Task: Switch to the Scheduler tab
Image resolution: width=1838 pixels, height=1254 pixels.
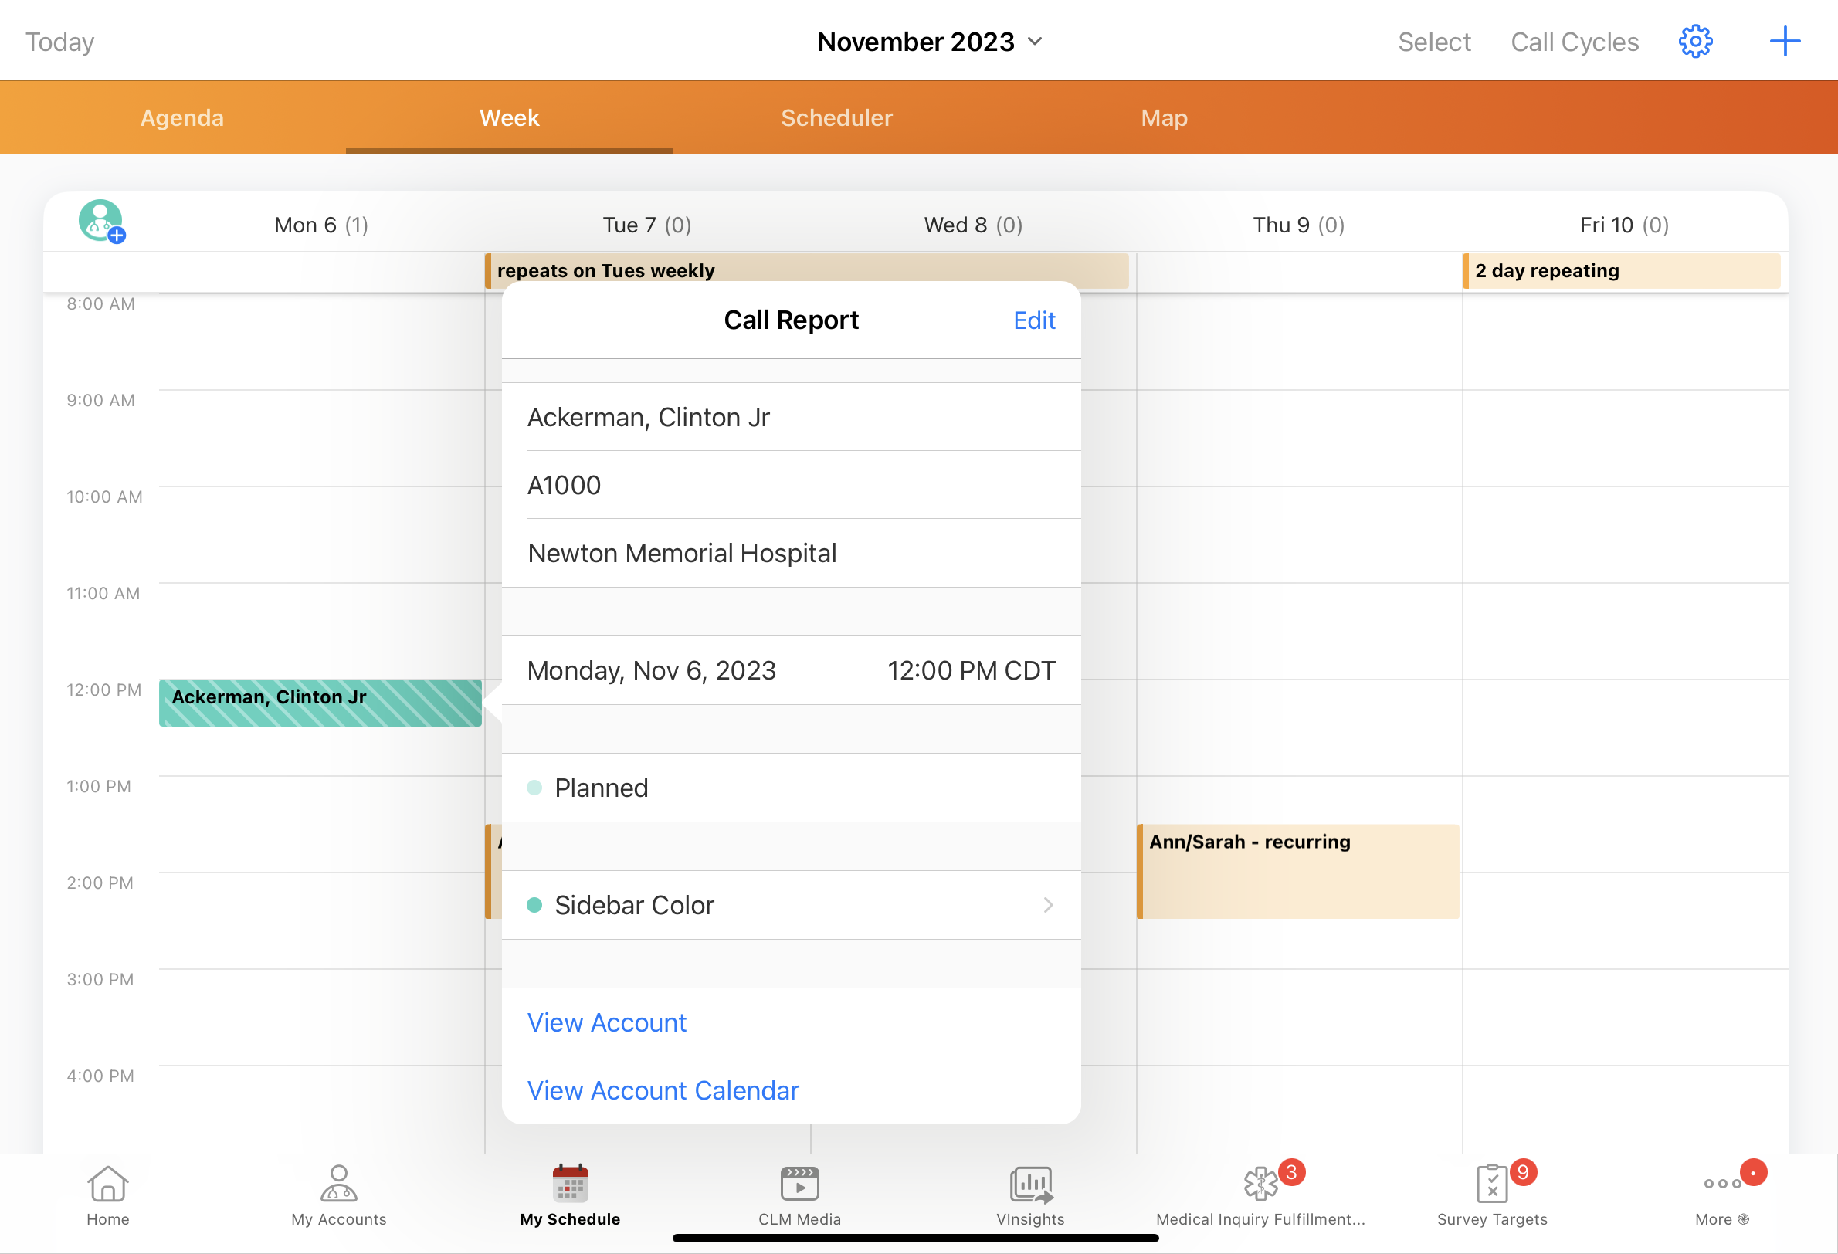Action: (836, 118)
